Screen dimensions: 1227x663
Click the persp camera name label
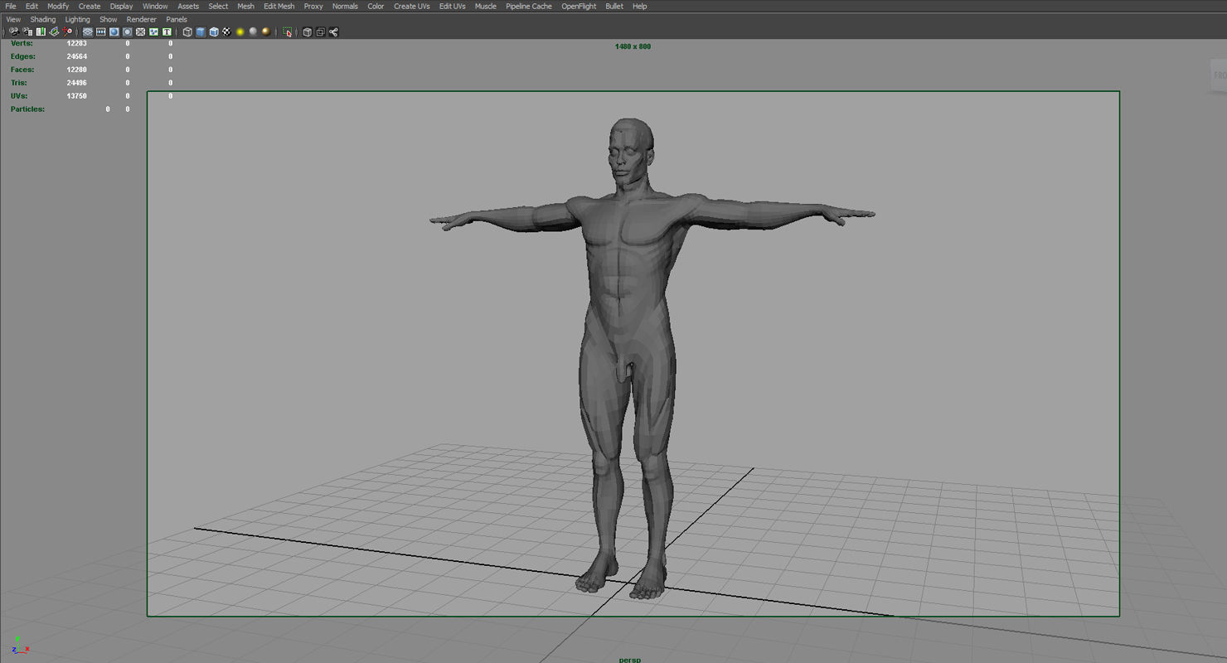point(630,660)
